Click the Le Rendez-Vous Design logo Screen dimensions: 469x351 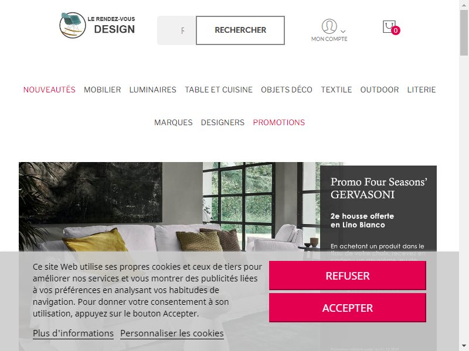97,25
